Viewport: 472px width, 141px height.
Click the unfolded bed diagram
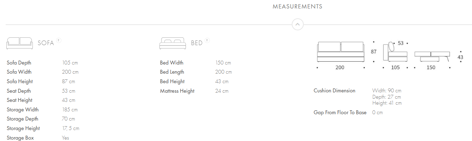[432, 56]
